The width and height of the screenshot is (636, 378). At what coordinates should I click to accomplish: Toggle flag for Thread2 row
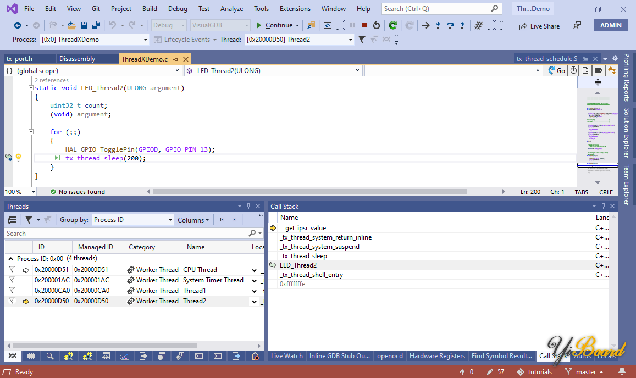(x=12, y=301)
